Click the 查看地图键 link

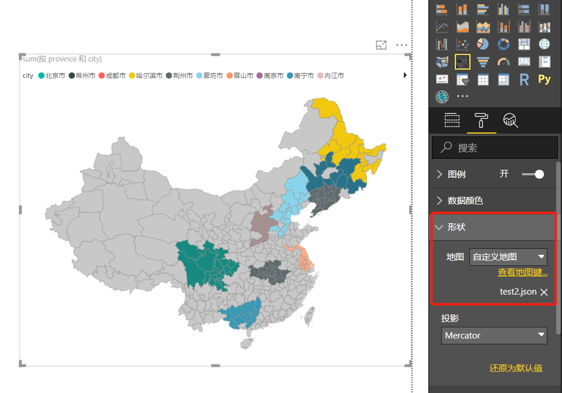click(x=522, y=272)
